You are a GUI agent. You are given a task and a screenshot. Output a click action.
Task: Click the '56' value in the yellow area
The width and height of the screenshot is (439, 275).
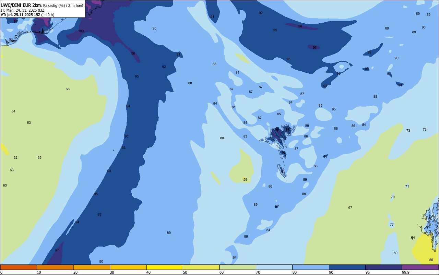tap(431, 260)
